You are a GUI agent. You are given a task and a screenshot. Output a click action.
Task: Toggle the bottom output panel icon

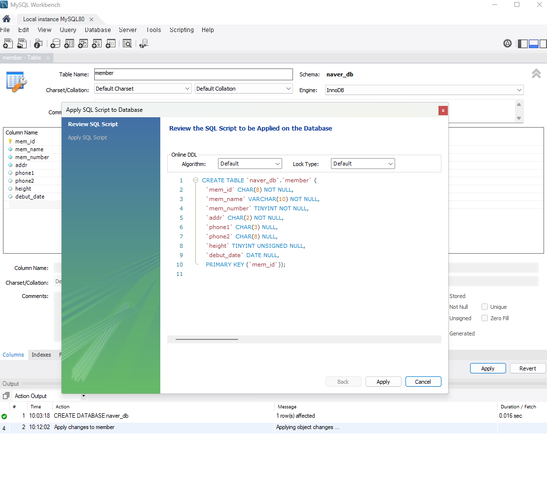tap(533, 43)
